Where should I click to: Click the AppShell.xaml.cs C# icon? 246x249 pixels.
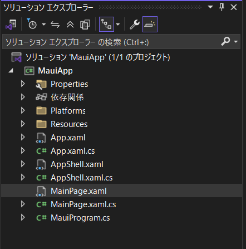[x=41, y=178]
